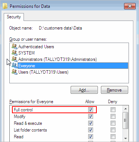Click the Administrators group icon

click(15, 59)
